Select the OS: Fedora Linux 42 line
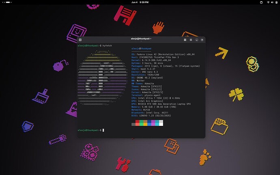The width and height of the screenshot is (280, 175). 163,54
